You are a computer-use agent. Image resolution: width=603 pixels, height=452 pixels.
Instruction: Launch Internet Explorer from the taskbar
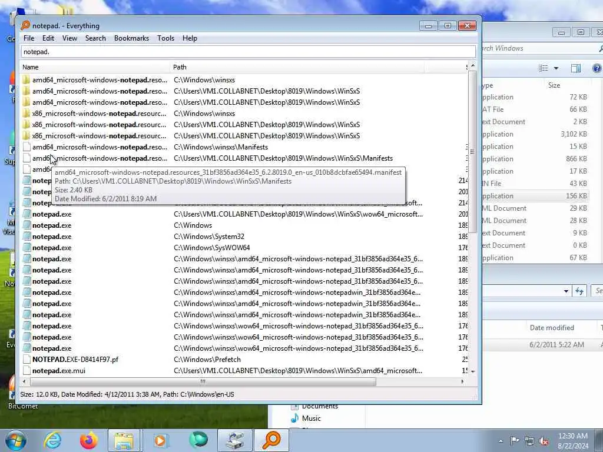[x=52, y=440]
